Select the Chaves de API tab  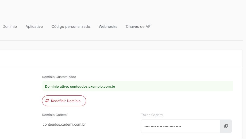click(x=139, y=26)
